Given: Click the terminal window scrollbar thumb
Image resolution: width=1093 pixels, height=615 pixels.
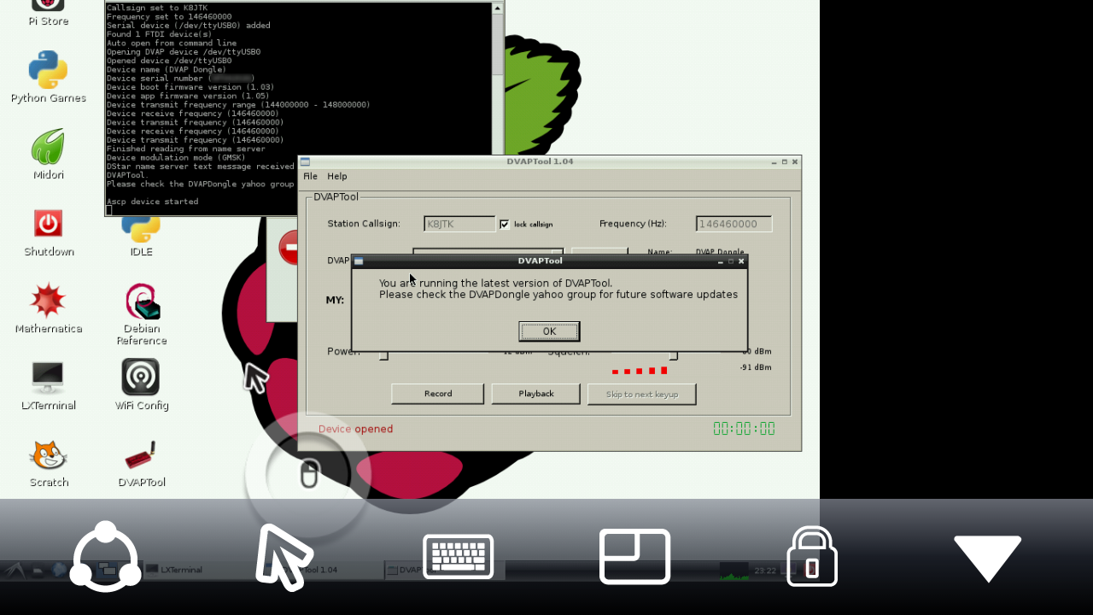Looking at the screenshot, I should pyautogui.click(x=498, y=43).
